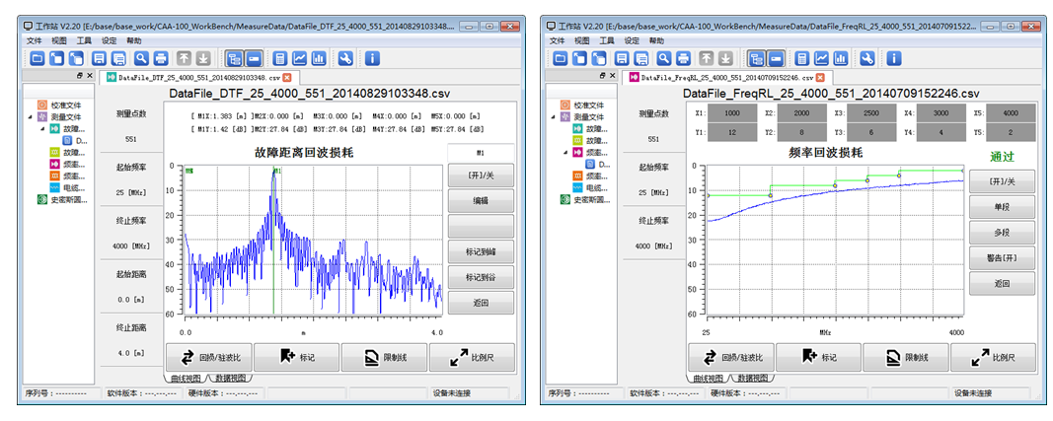
Task: Collapse the 故障 subfolder in DTF tree
Action: pos(42,127)
